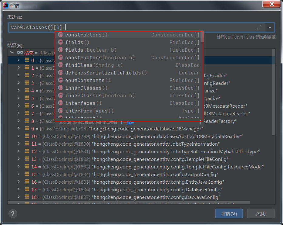
Task: Close the 评估 dialog with the X button
Action: click(272, 4)
